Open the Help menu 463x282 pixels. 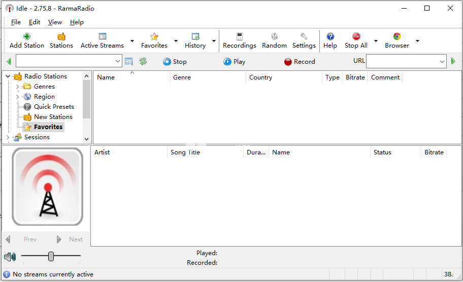click(77, 22)
